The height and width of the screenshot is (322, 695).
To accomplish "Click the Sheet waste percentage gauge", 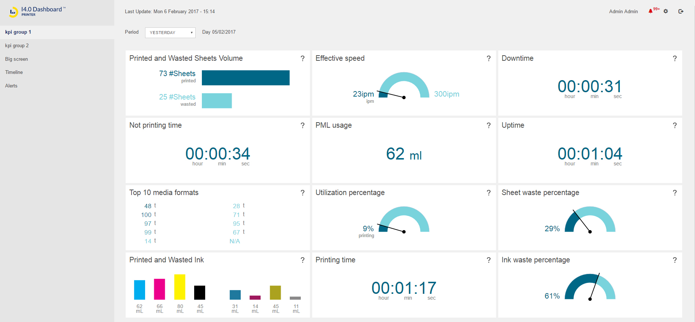I will 590,220.
